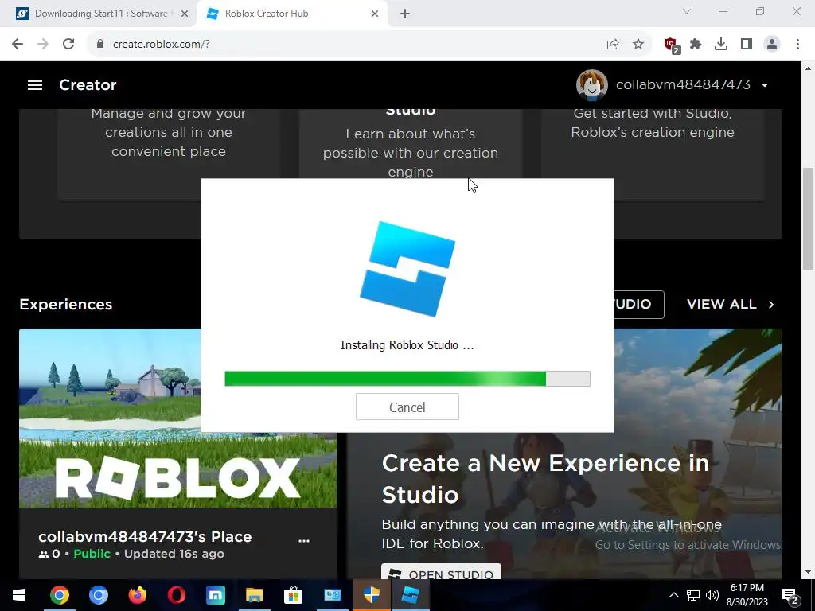This screenshot has width=815, height=611.
Task: Bookmark this page with the star
Action: pyautogui.click(x=638, y=45)
